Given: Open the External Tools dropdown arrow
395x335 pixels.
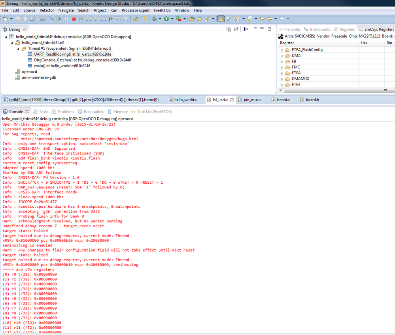Looking at the screenshot, I should click(185, 19).
